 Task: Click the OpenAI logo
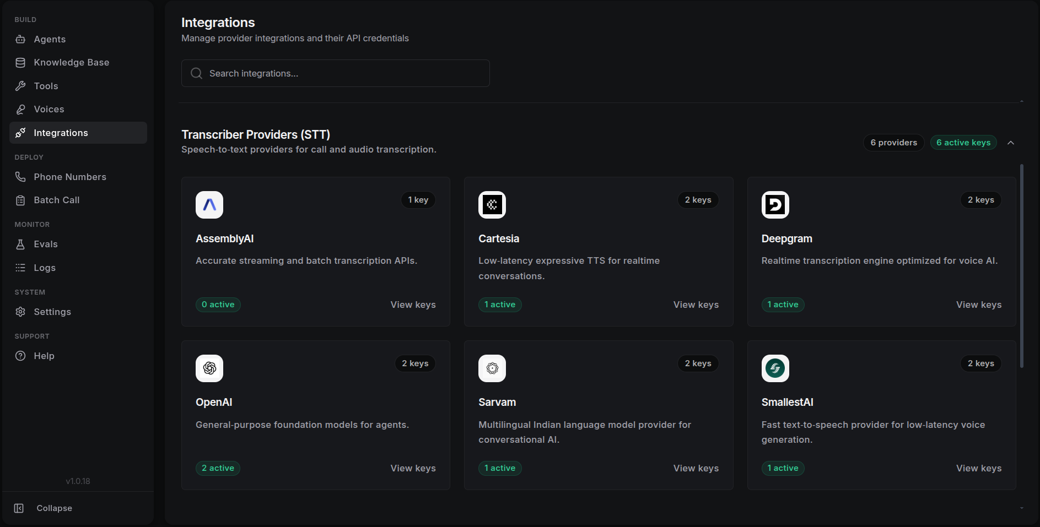[209, 368]
